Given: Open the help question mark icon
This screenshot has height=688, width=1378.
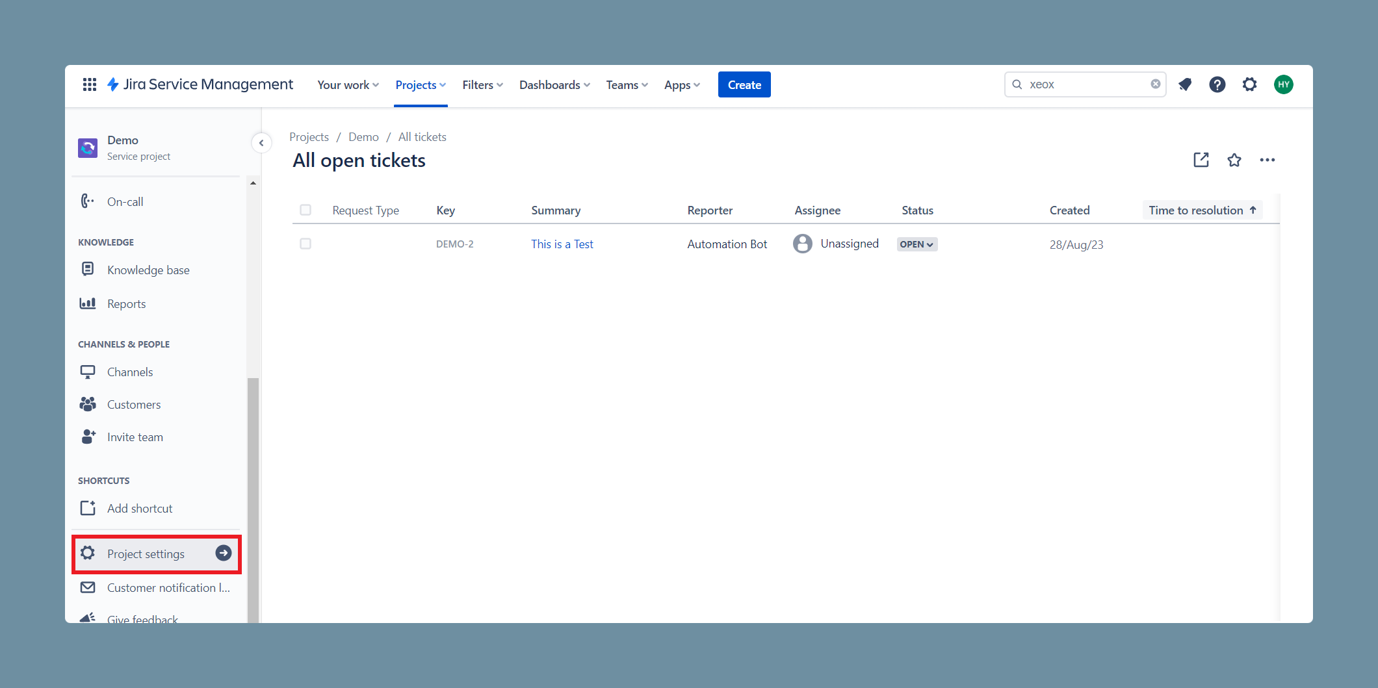Looking at the screenshot, I should pyautogui.click(x=1217, y=84).
